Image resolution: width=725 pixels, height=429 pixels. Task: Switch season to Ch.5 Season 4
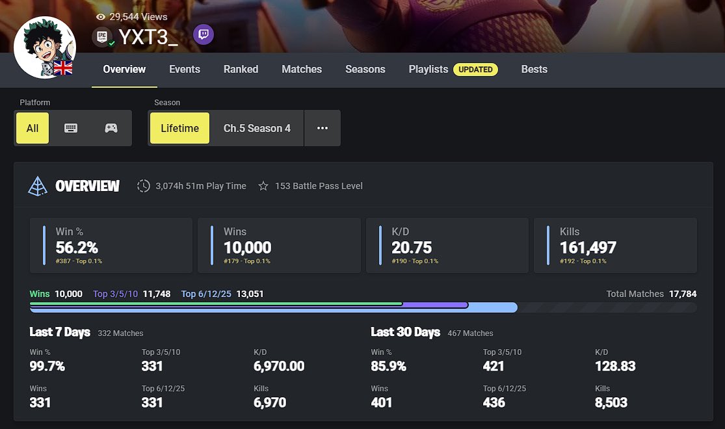(257, 128)
